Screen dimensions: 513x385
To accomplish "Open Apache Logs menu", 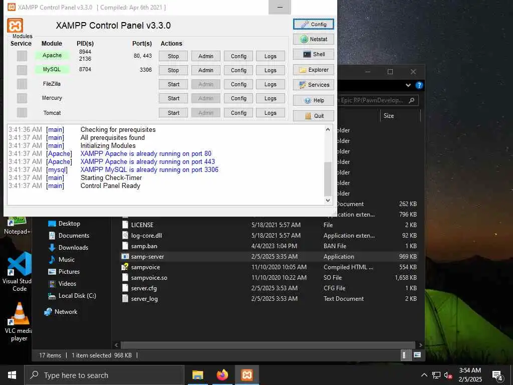I will (x=271, y=56).
